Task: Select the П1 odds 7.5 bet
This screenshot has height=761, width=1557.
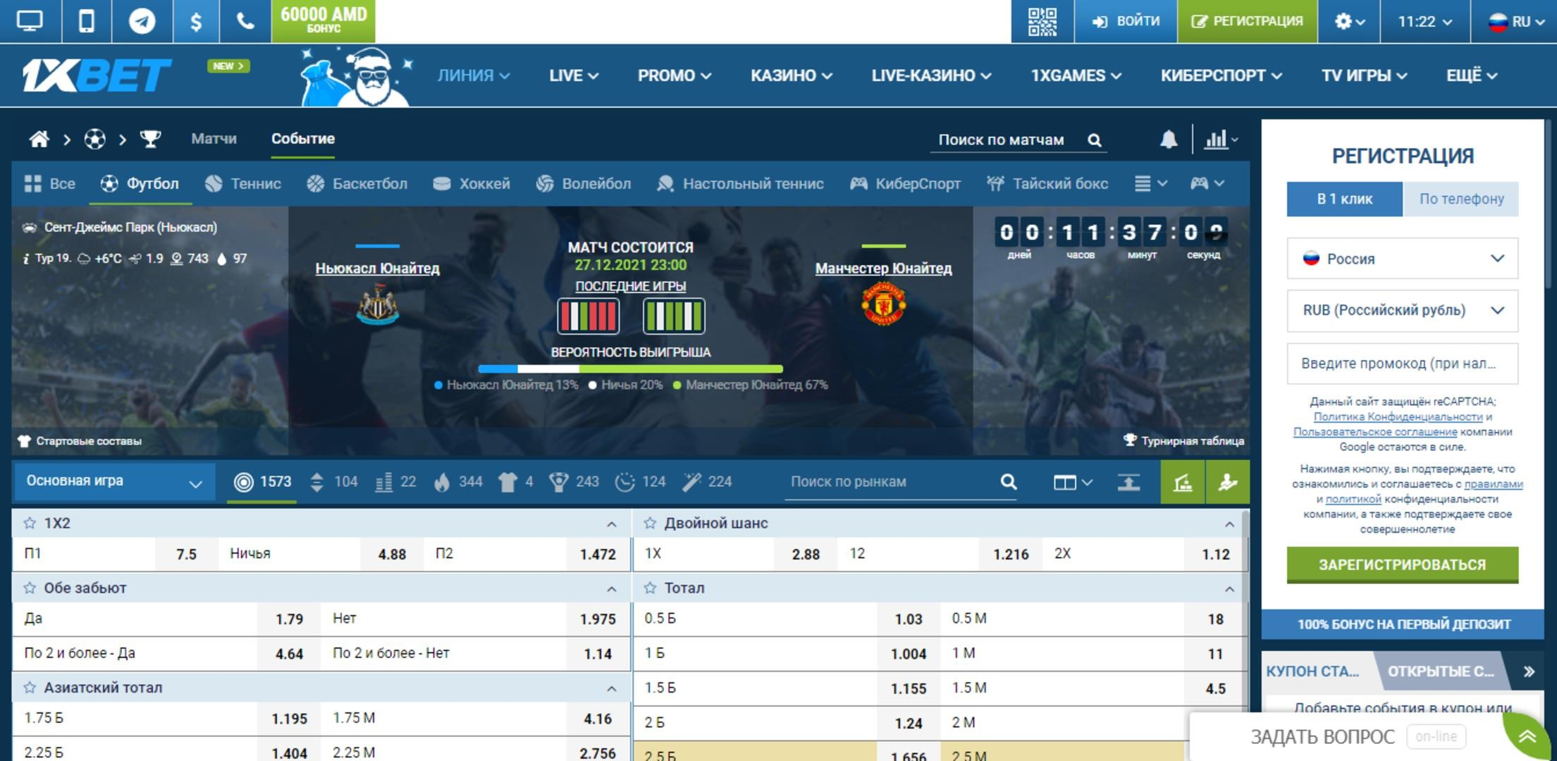Action: tap(186, 555)
